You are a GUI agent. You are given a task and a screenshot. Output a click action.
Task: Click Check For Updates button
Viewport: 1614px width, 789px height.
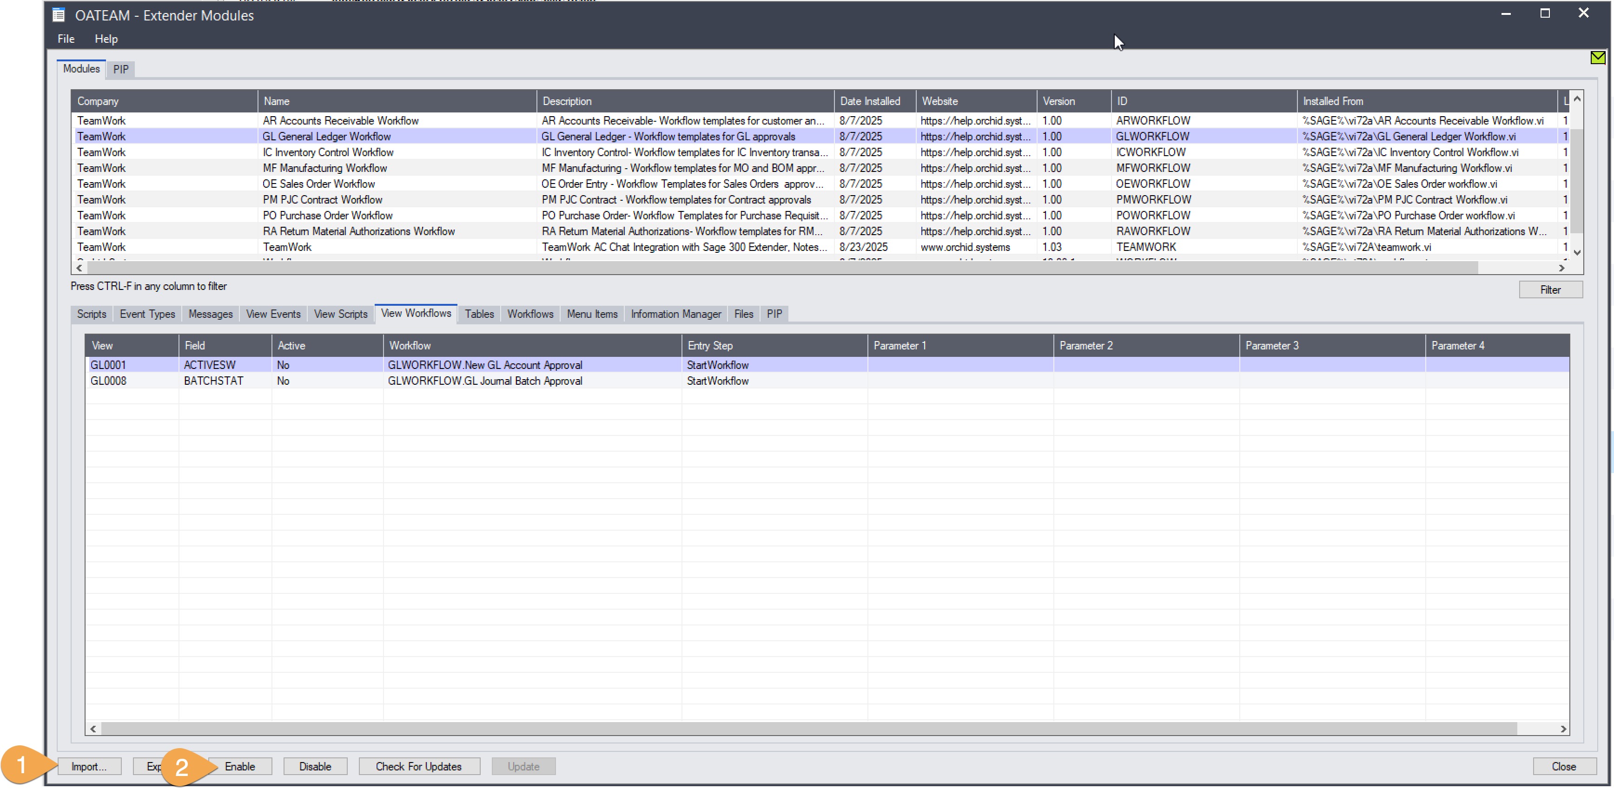click(x=418, y=766)
